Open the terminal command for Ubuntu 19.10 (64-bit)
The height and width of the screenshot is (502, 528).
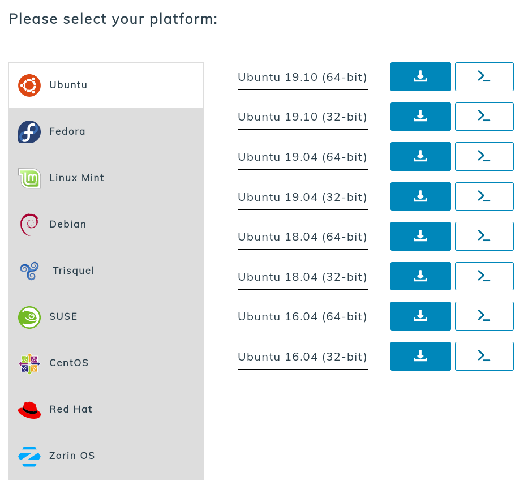[484, 77]
